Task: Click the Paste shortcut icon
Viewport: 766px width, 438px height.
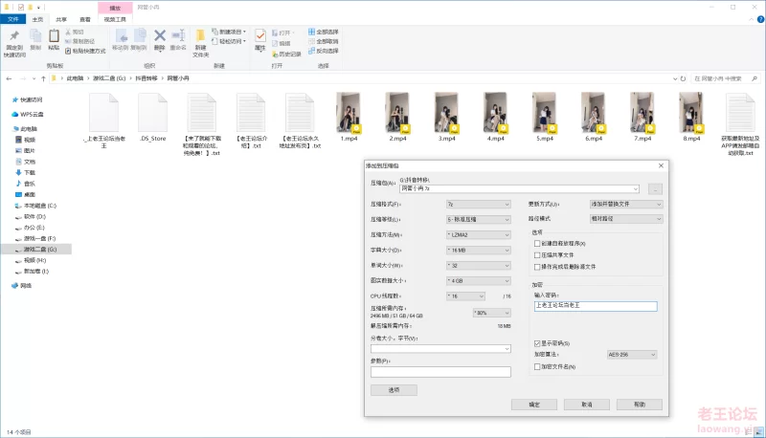Action: [68, 51]
